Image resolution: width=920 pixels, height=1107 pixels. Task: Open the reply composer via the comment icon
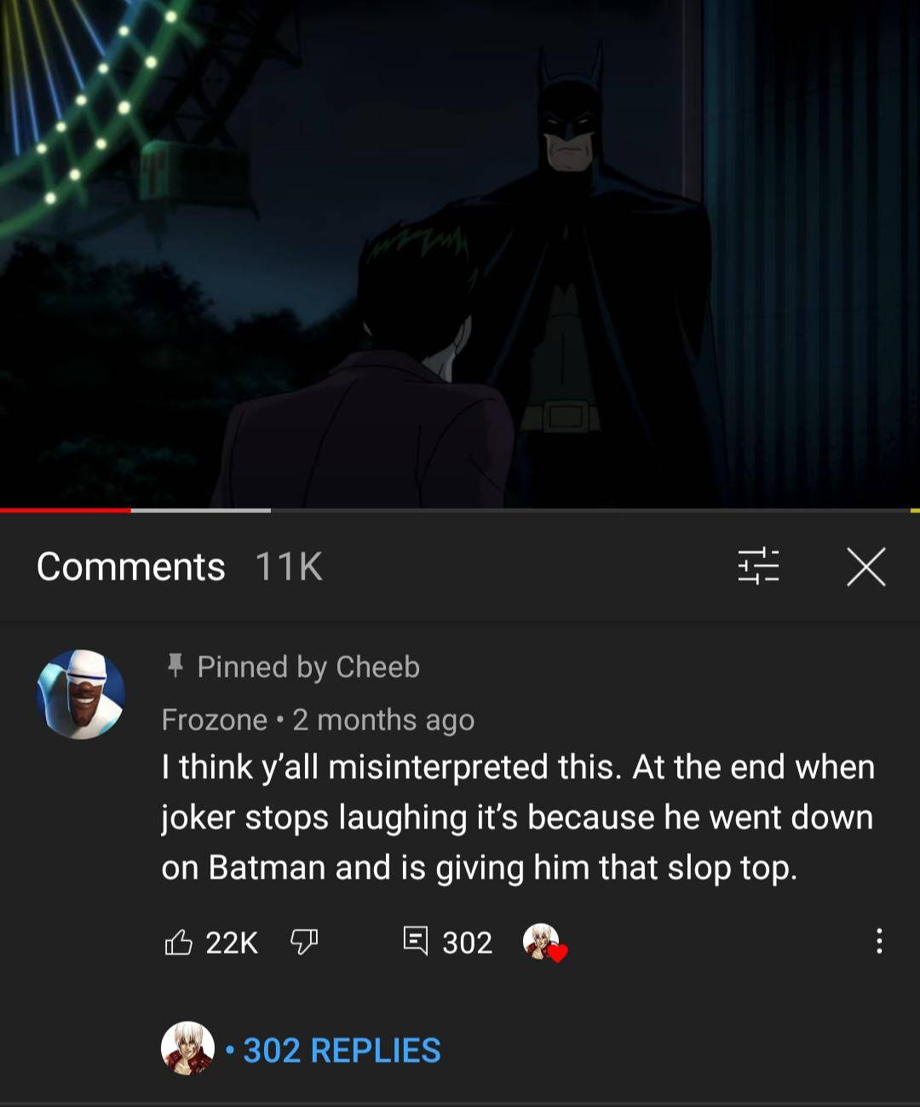coord(417,942)
